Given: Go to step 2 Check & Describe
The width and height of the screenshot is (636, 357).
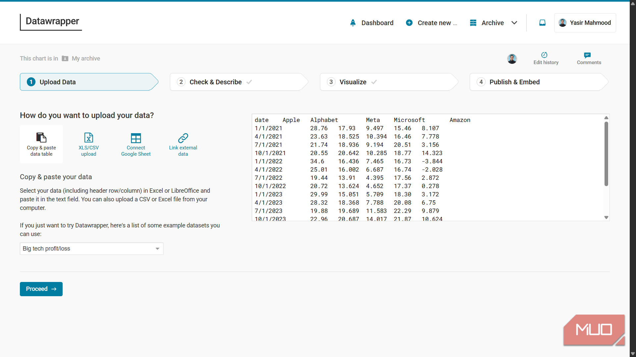Looking at the screenshot, I should click(x=238, y=82).
